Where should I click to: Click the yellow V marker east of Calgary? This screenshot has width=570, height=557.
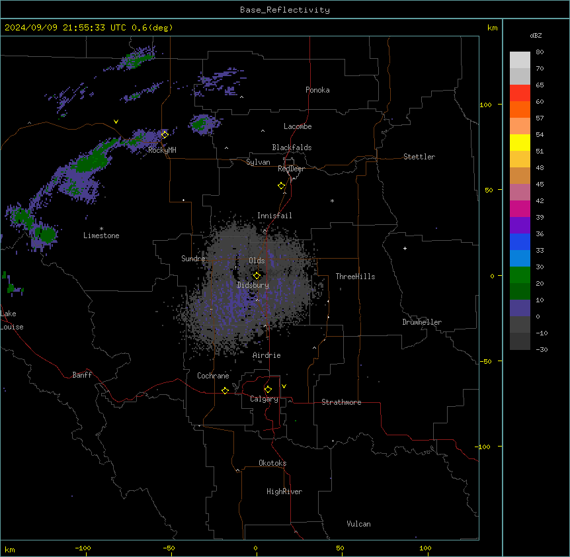pyautogui.click(x=284, y=386)
